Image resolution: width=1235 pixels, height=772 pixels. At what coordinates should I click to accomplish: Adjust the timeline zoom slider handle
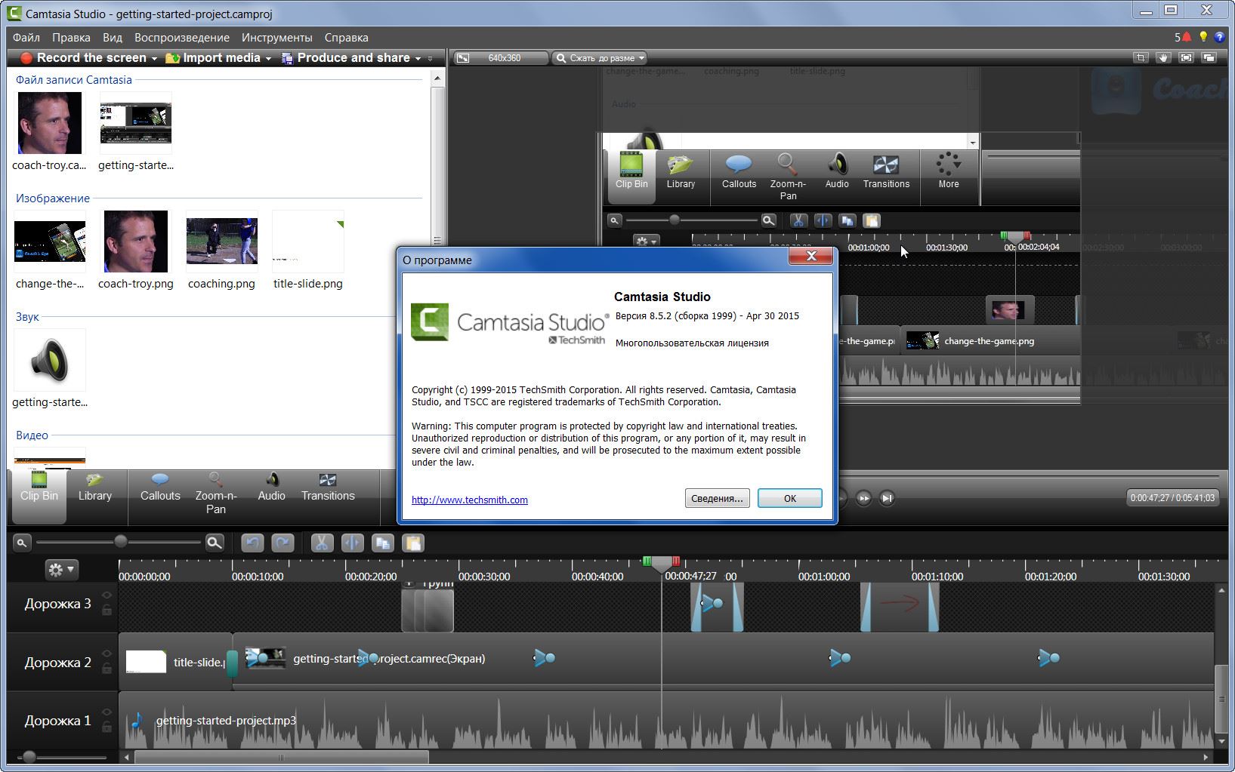coord(120,542)
